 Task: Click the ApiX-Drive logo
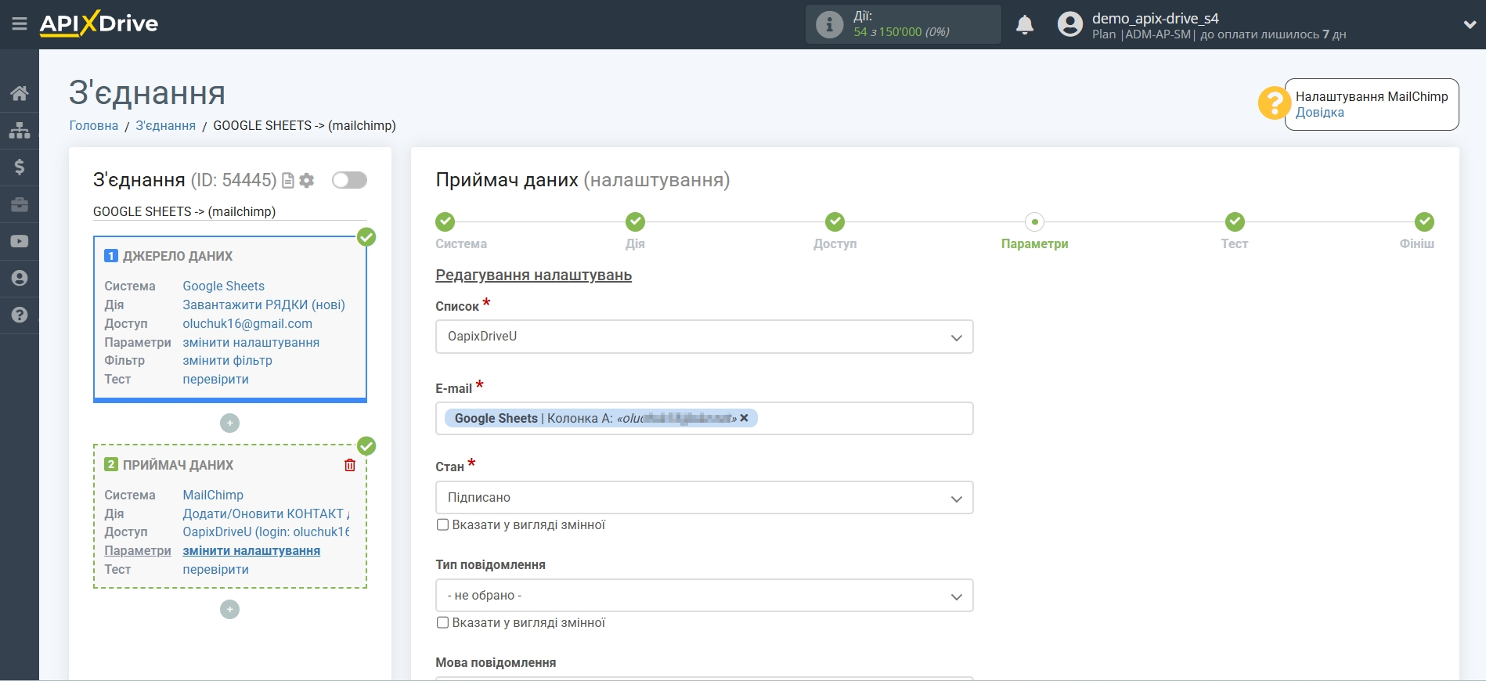[x=99, y=23]
